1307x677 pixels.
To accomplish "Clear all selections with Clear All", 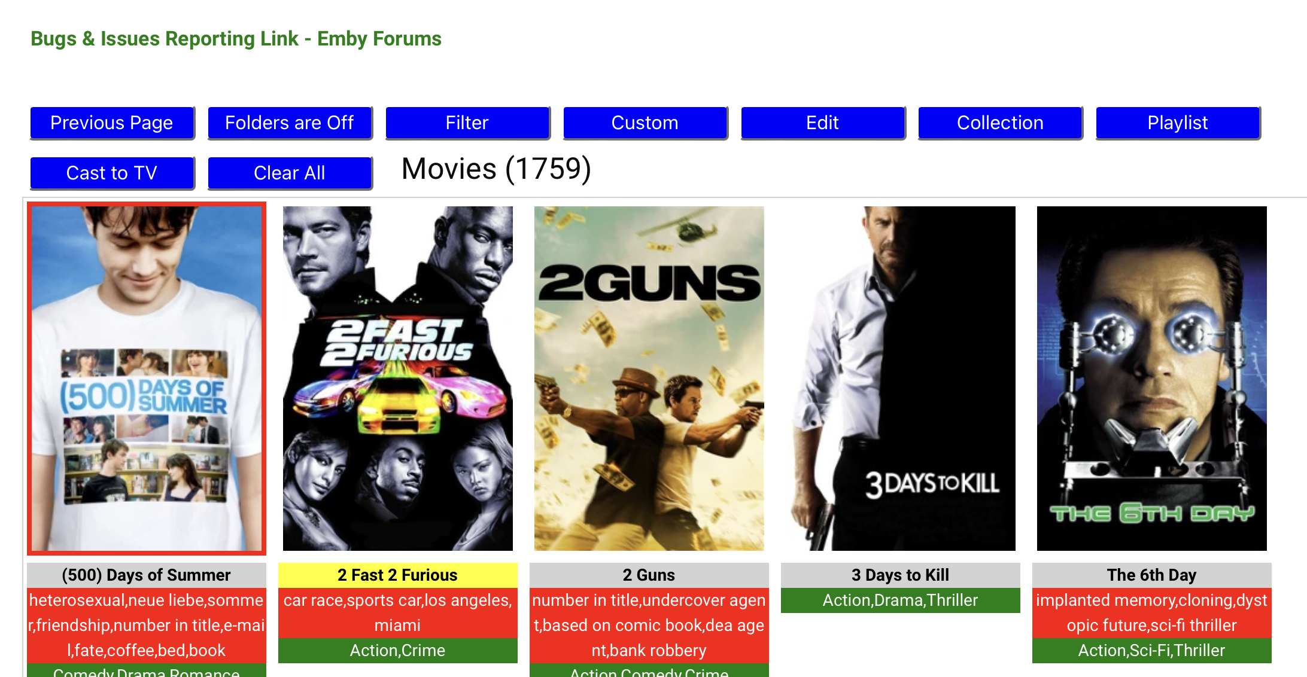I will tap(290, 173).
